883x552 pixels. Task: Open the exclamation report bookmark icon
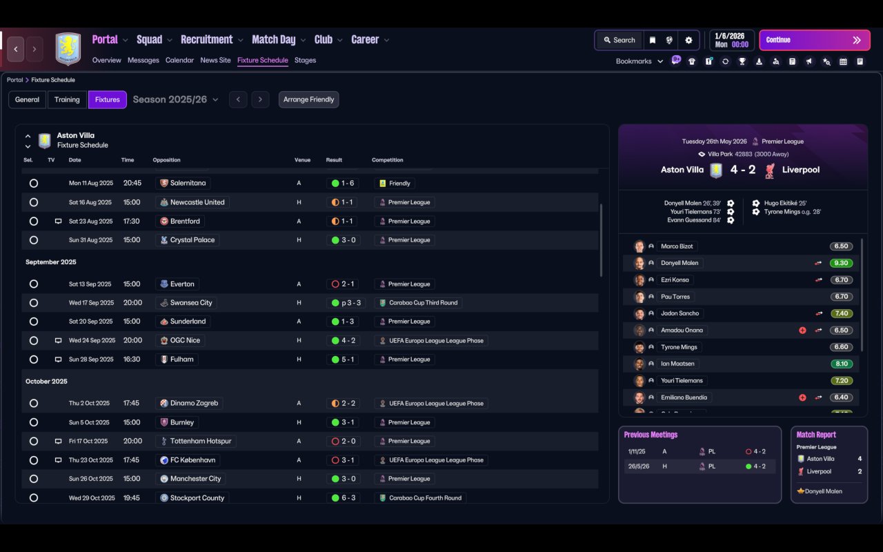(708, 61)
